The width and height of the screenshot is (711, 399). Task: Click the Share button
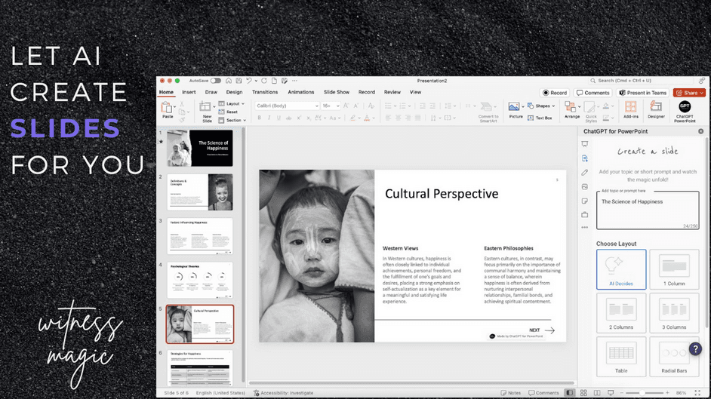click(x=689, y=92)
